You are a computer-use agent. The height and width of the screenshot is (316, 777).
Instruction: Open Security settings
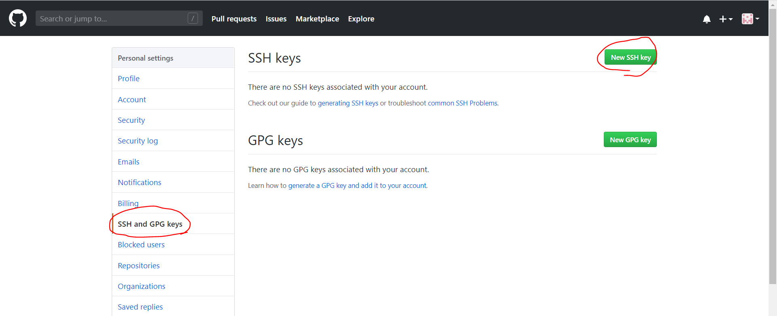click(x=173, y=120)
